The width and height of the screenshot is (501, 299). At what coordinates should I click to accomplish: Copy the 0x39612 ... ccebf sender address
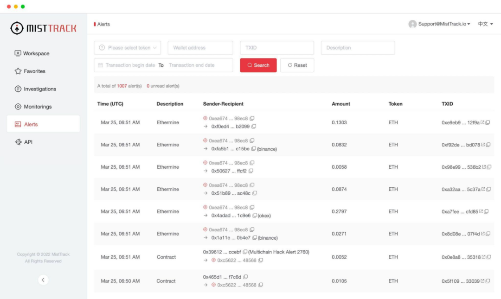(x=245, y=252)
